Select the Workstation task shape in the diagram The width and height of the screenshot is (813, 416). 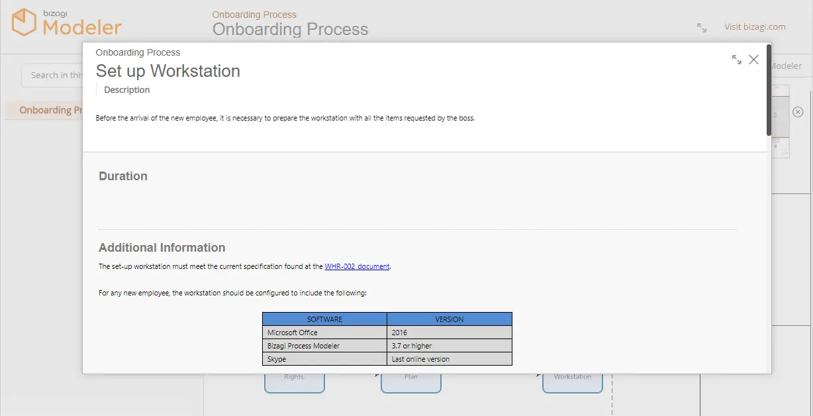pos(573,383)
